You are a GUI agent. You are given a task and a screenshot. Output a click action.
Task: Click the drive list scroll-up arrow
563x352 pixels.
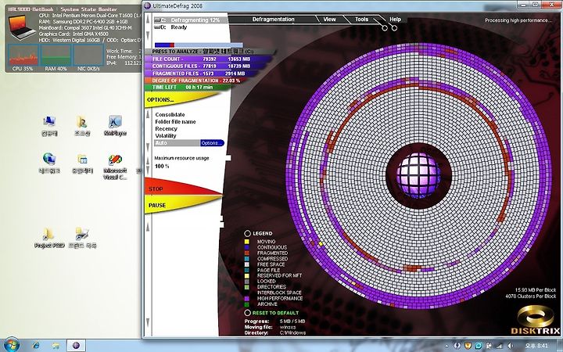[148, 17]
